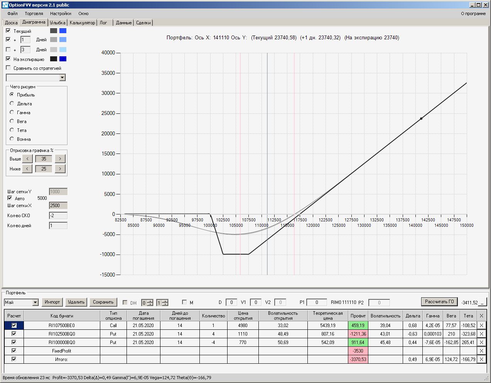
Task: Click the Импорт button
Action: [x=52, y=302]
